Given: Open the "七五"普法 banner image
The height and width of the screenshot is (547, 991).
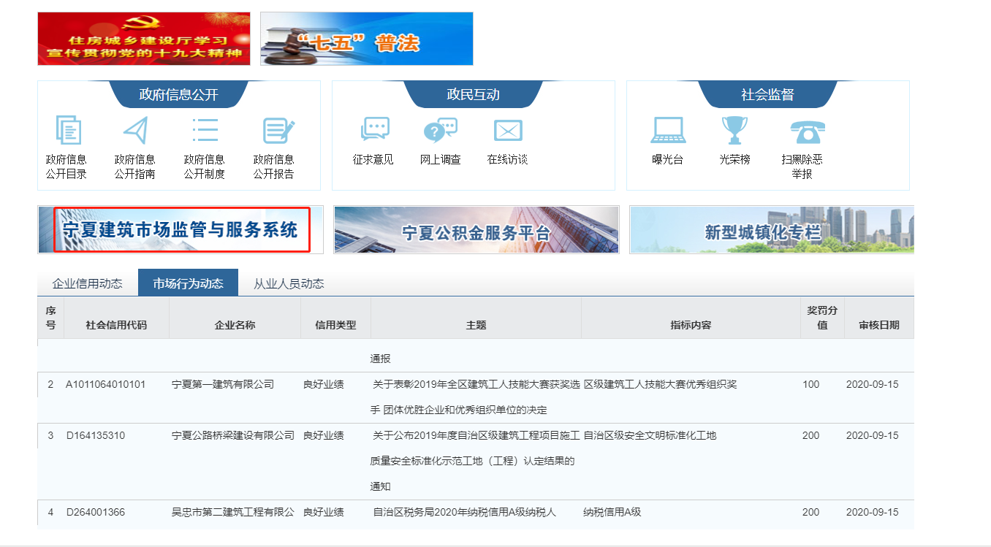Looking at the screenshot, I should coord(366,39).
